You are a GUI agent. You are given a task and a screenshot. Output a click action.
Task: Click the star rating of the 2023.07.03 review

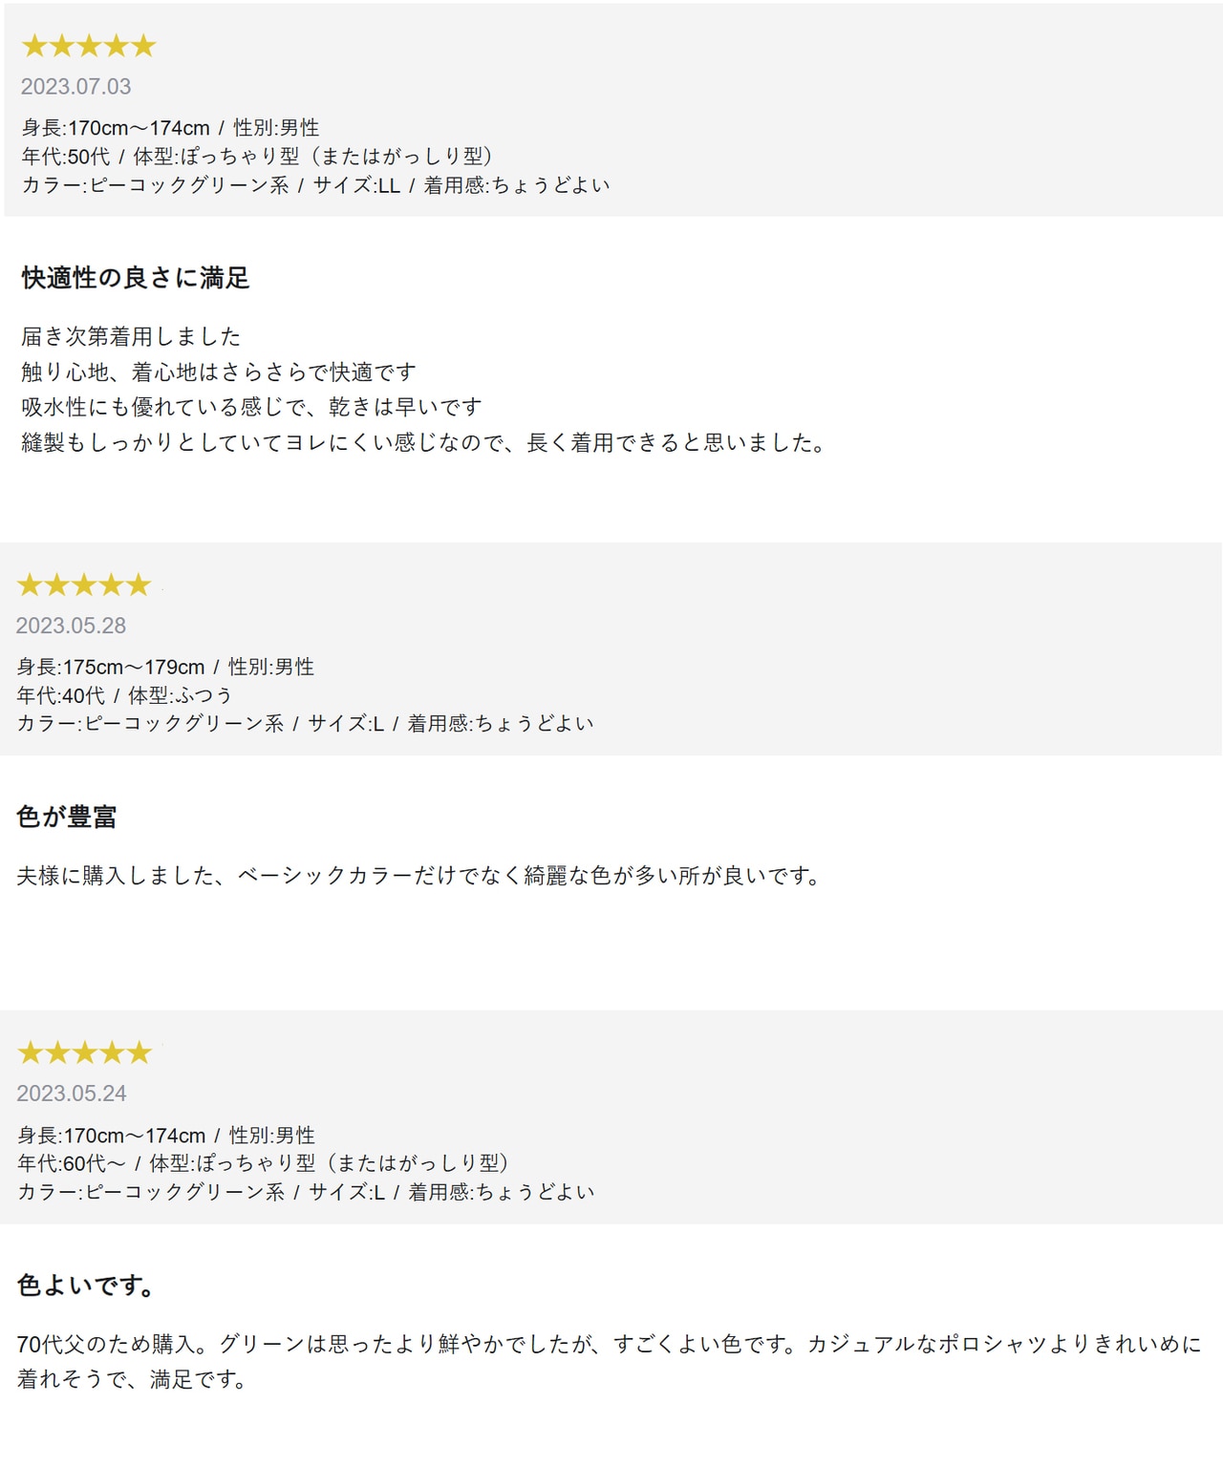(x=88, y=46)
